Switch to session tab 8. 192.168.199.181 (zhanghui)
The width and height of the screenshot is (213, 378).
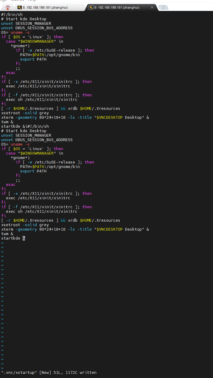[x=49, y=7]
